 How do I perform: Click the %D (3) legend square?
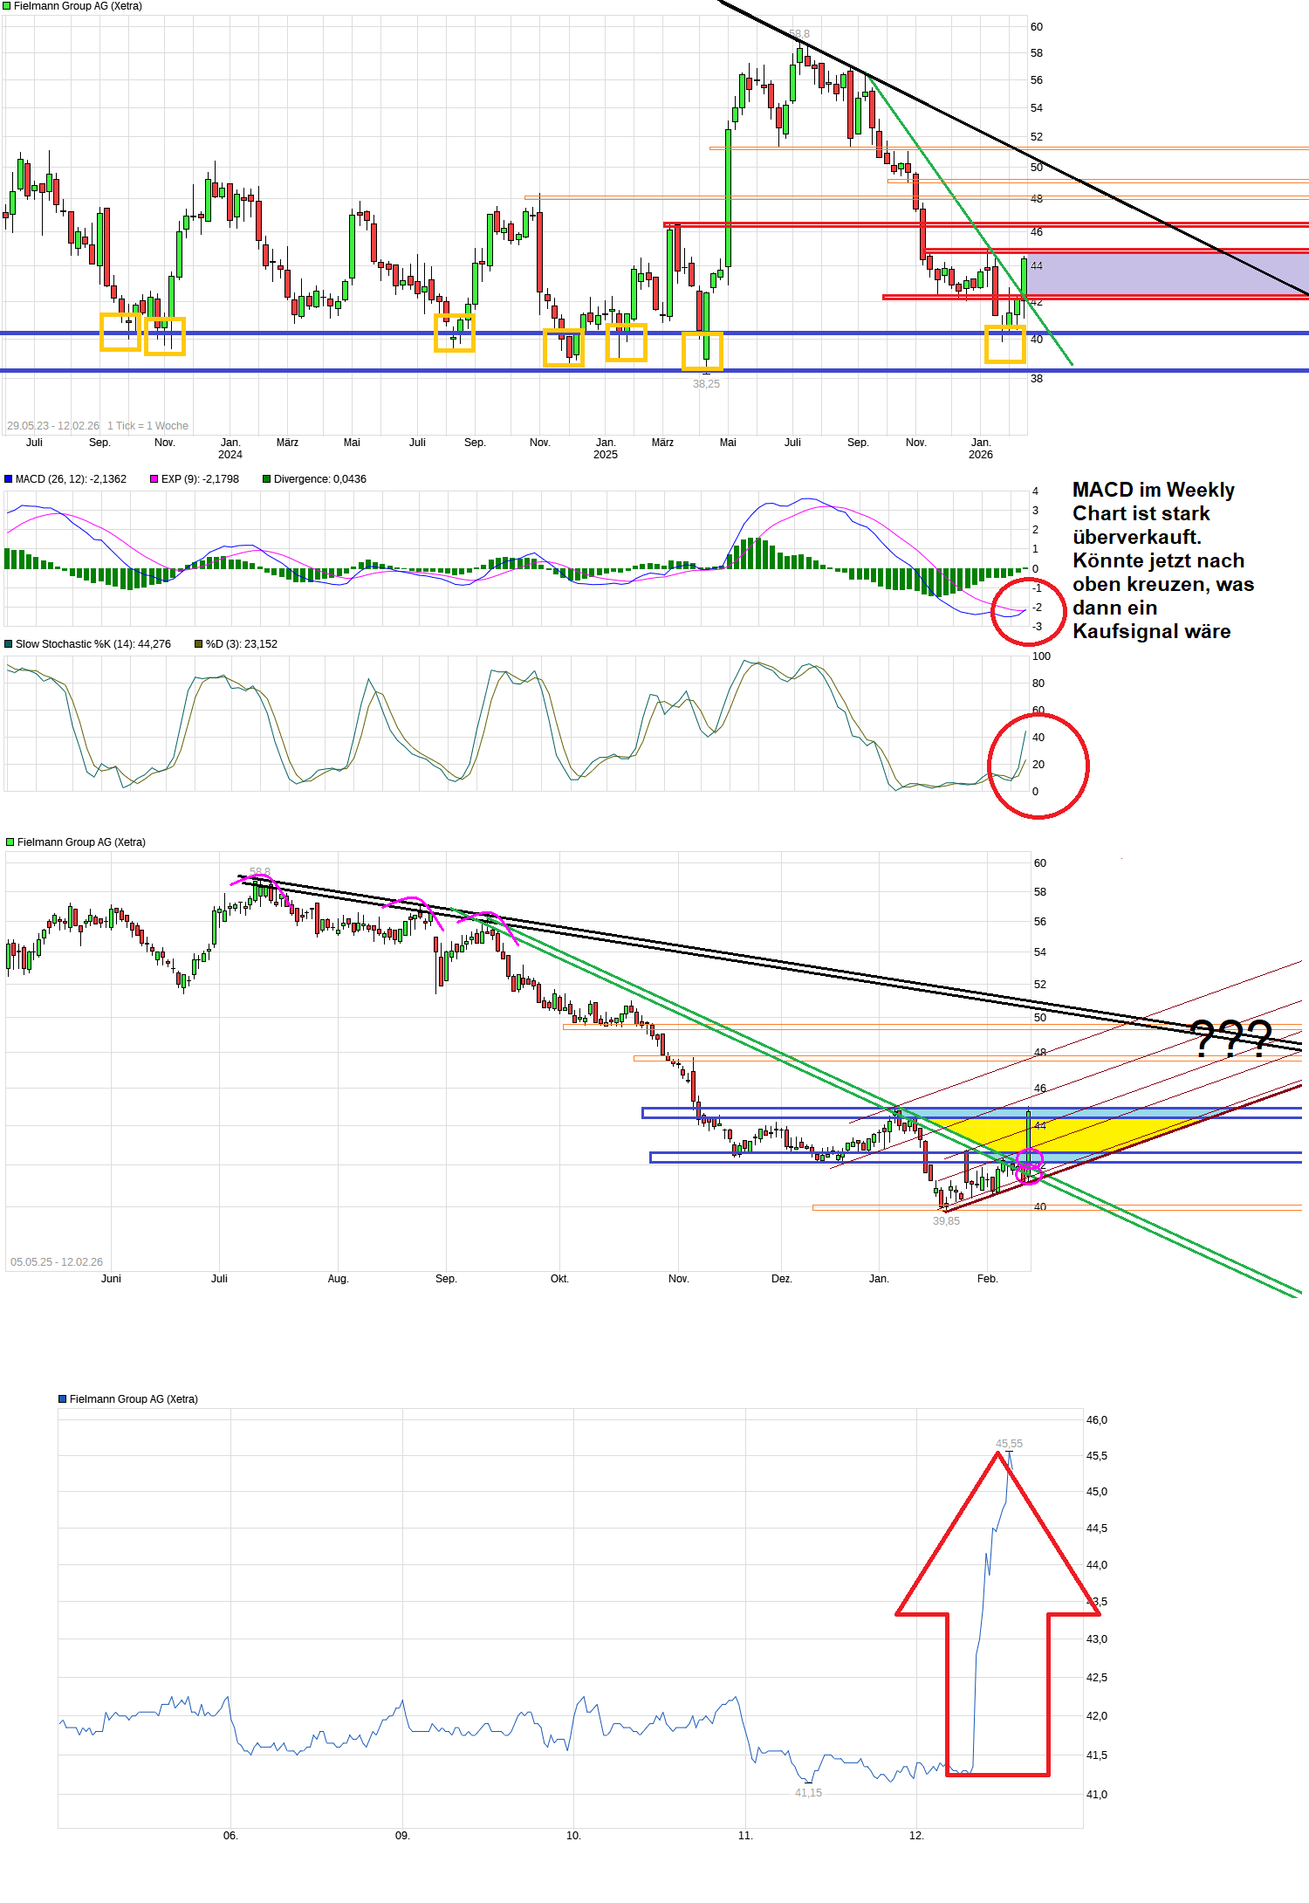199,644
